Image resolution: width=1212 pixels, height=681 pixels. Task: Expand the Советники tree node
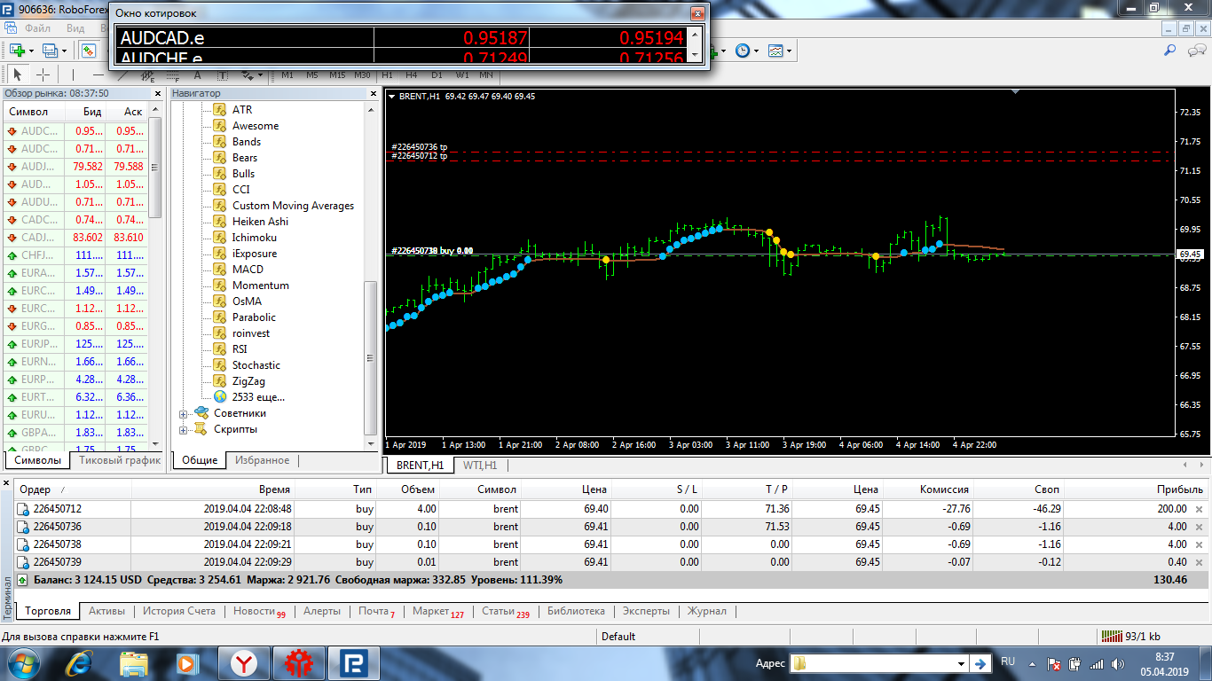click(184, 413)
